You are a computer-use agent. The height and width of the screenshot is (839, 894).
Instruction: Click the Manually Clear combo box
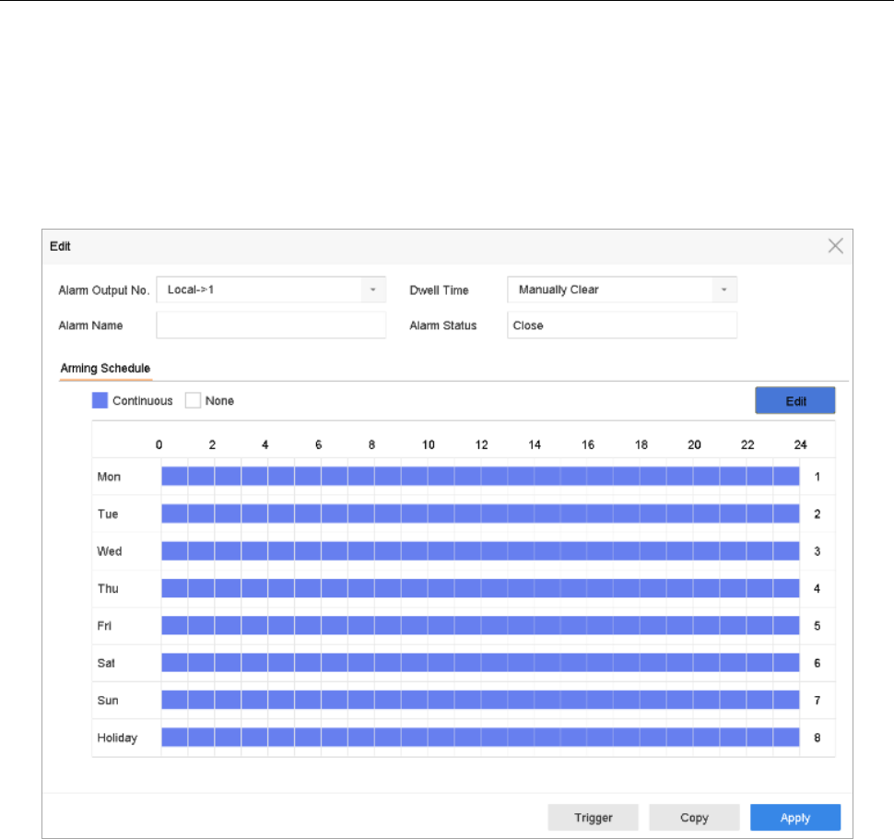pyautogui.click(x=610, y=290)
